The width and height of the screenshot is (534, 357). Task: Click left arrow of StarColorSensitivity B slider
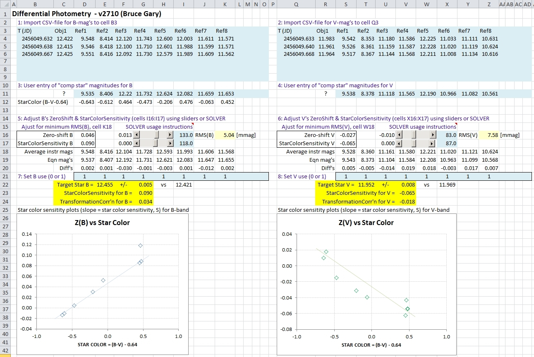coord(136,143)
